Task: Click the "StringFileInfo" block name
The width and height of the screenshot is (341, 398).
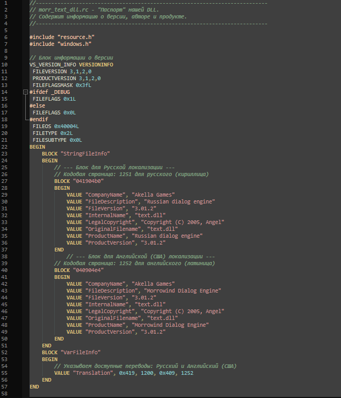Action: point(85,153)
